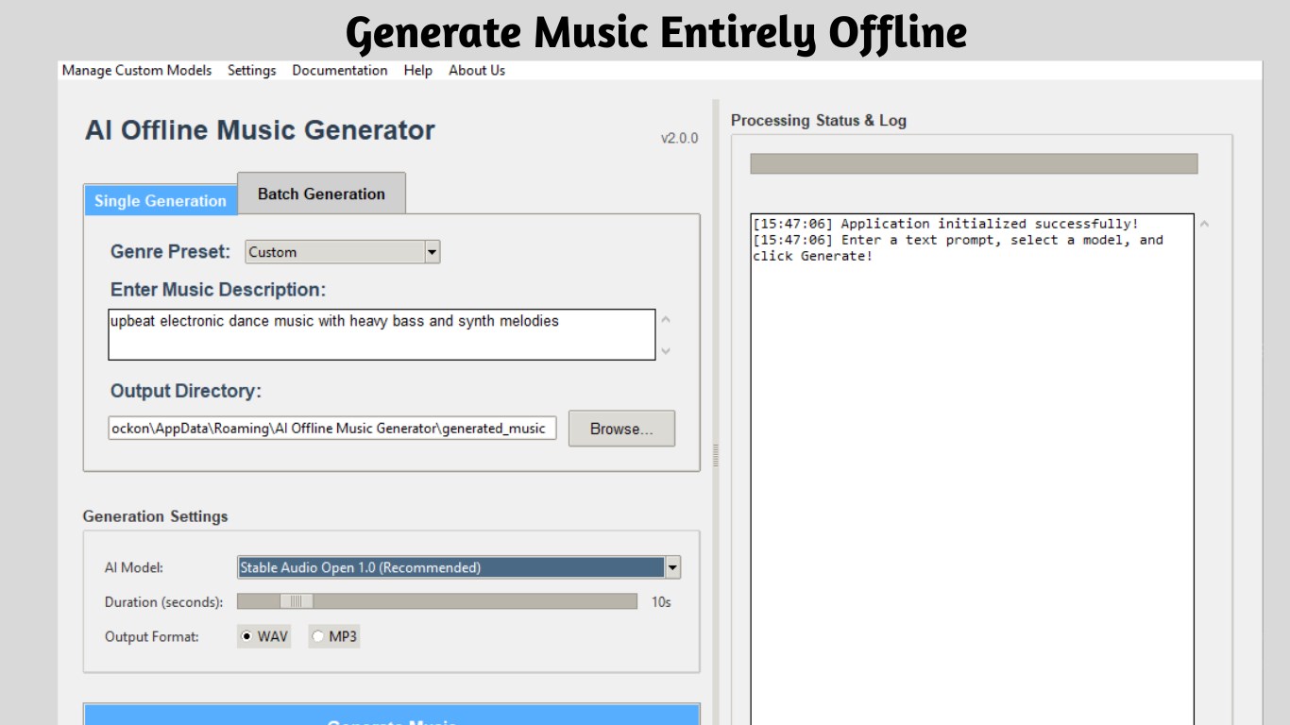Open the Manage Custom Models menu
This screenshot has height=725, width=1290.
tap(136, 70)
